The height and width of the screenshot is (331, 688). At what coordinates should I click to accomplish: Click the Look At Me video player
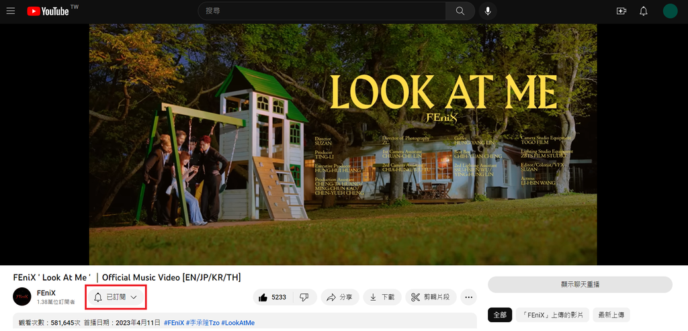pyautogui.click(x=343, y=144)
